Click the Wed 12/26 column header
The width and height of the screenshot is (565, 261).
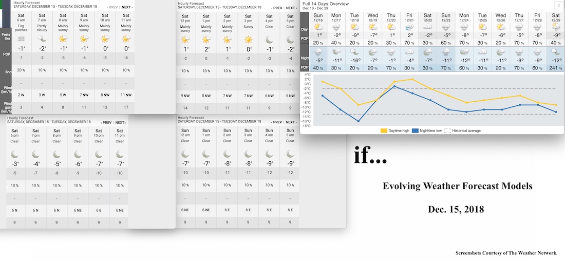point(500,17)
